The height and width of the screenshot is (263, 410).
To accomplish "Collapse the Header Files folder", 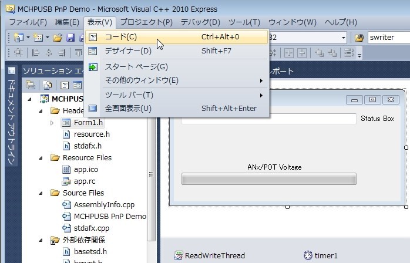I will click(41, 111).
